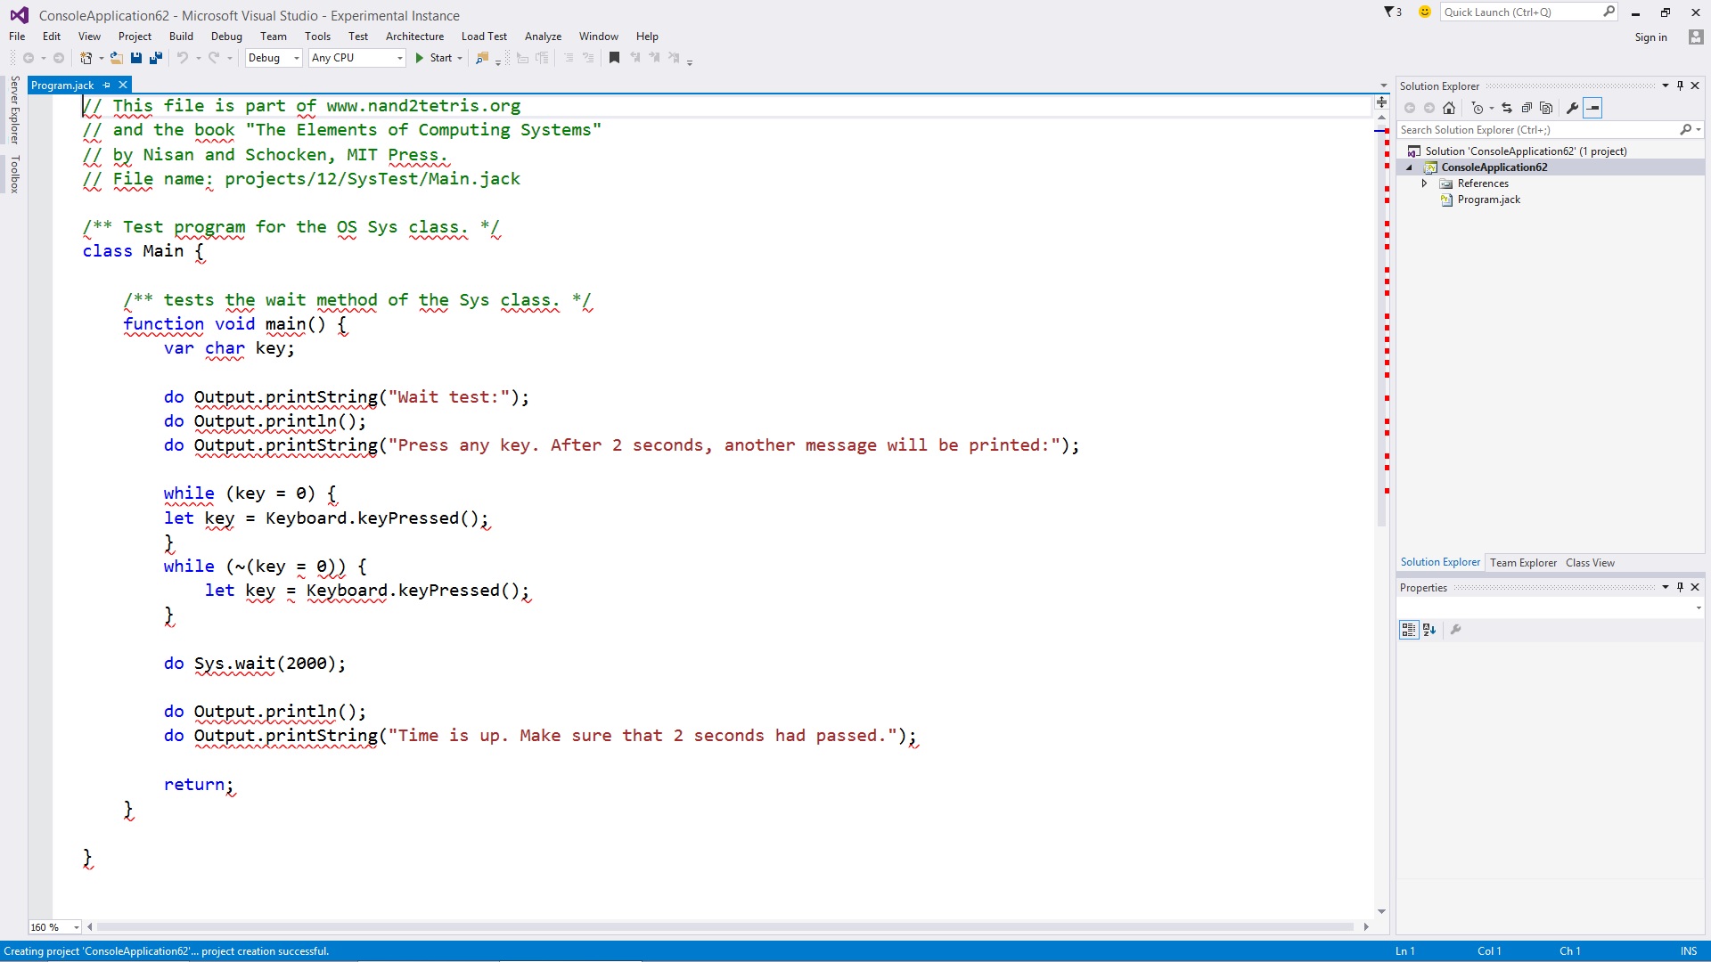1711x962 pixels.
Task: Click the Sign in link
Action: tap(1650, 37)
